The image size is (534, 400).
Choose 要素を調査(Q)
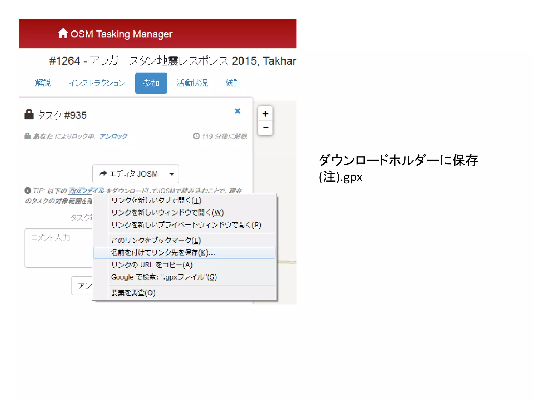coord(184,293)
